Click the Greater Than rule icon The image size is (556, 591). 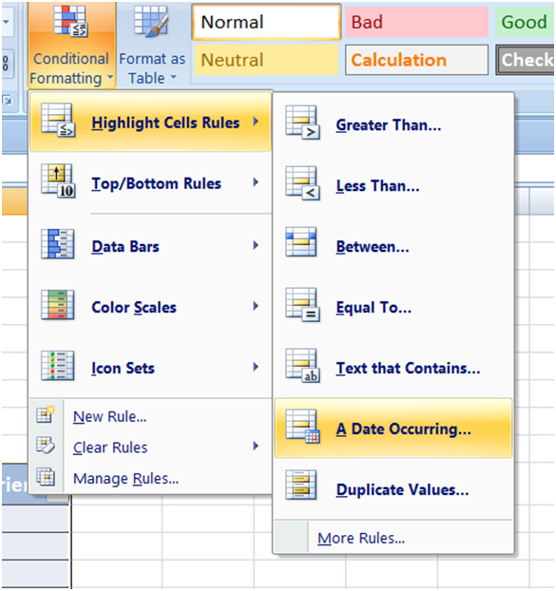point(302,123)
